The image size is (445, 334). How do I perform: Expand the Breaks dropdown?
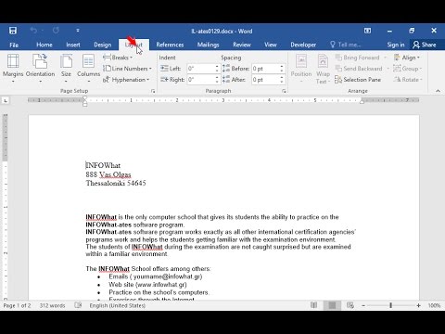(x=118, y=58)
